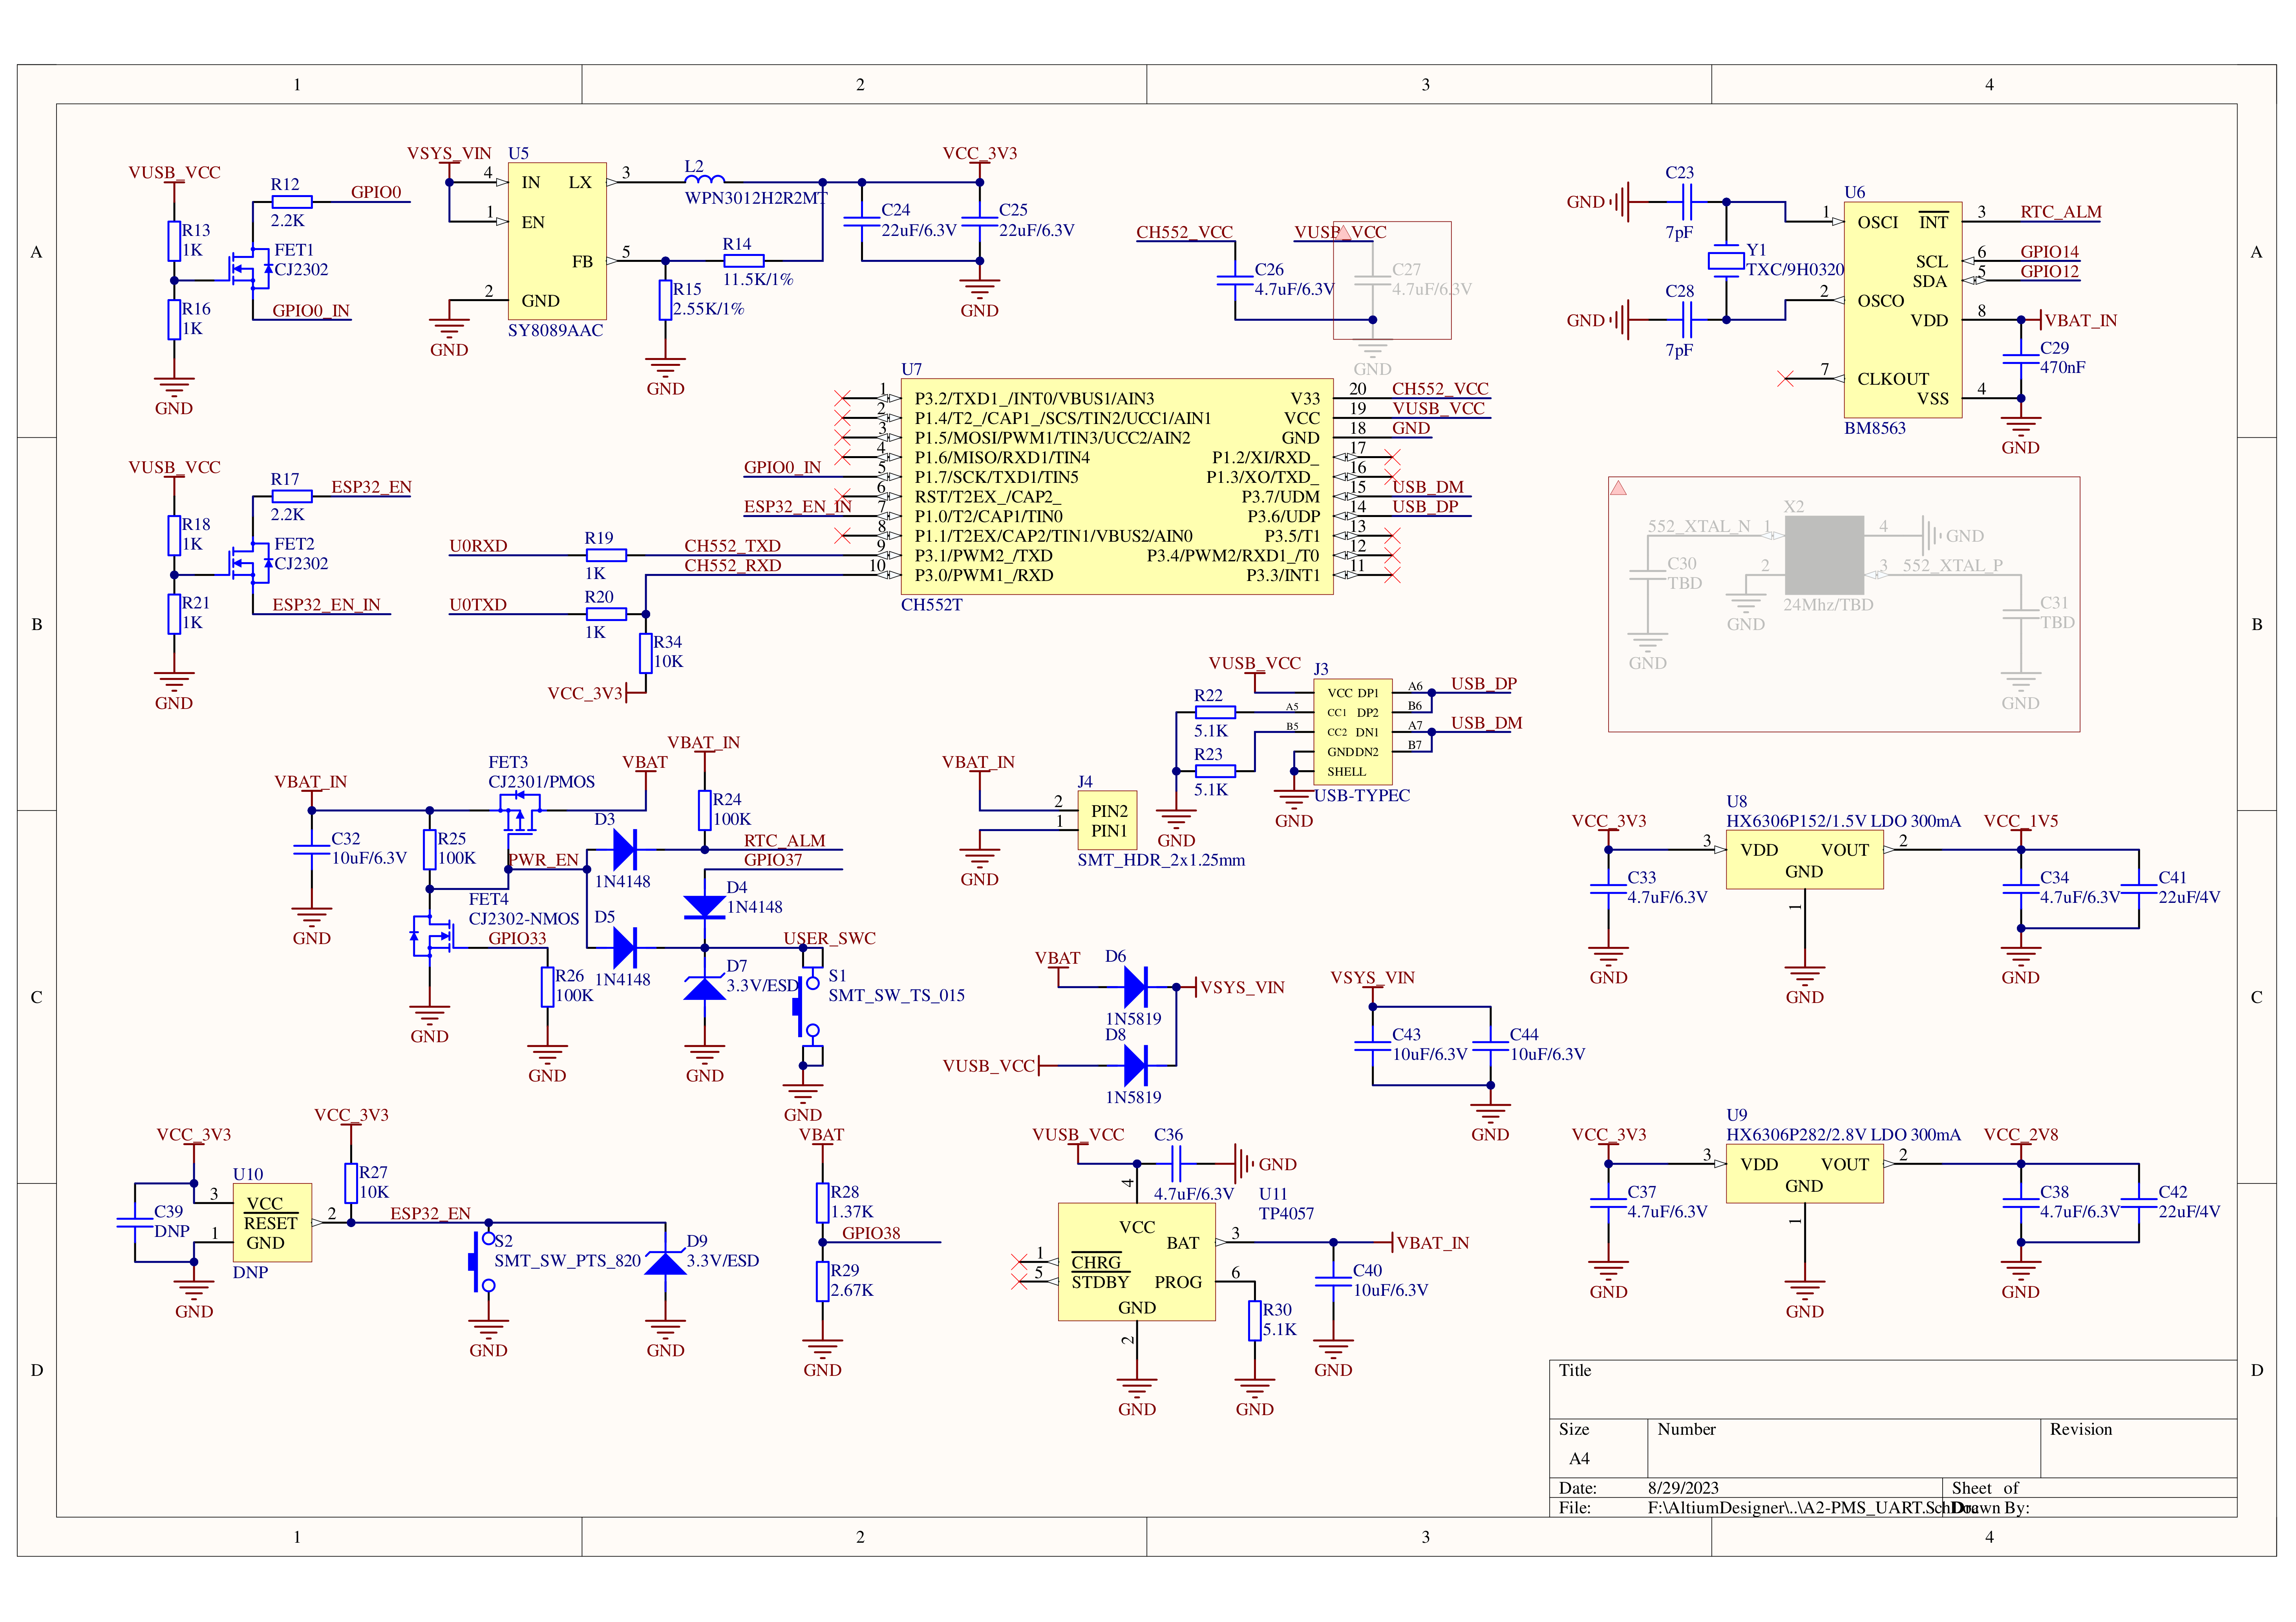Select the D4 diode symbol
This screenshot has width=2296, height=1622.
point(705,907)
